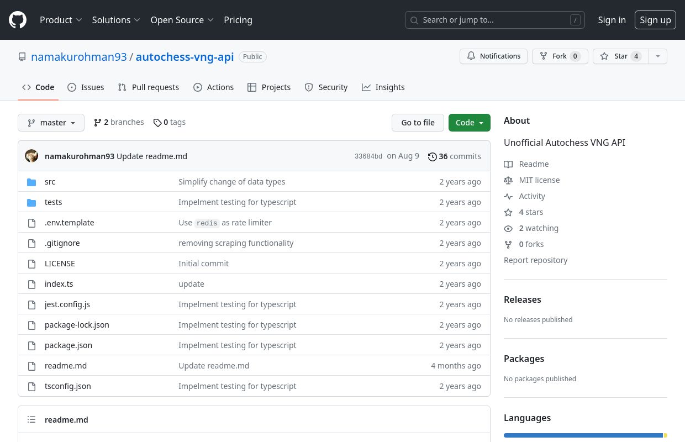Click the file icon next to LICENSE
The height and width of the screenshot is (442, 685).
coord(31,264)
